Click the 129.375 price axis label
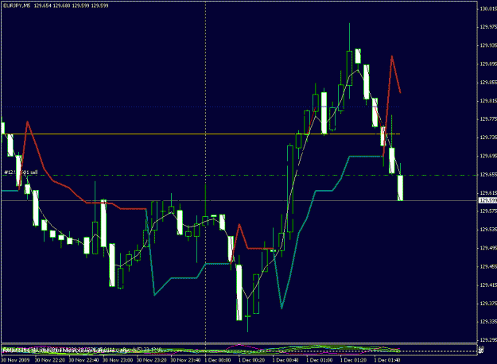This screenshot has height=364, width=497. [488, 303]
